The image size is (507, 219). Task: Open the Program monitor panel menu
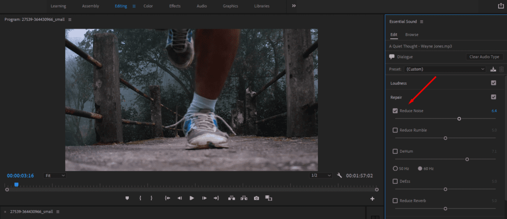click(x=70, y=19)
